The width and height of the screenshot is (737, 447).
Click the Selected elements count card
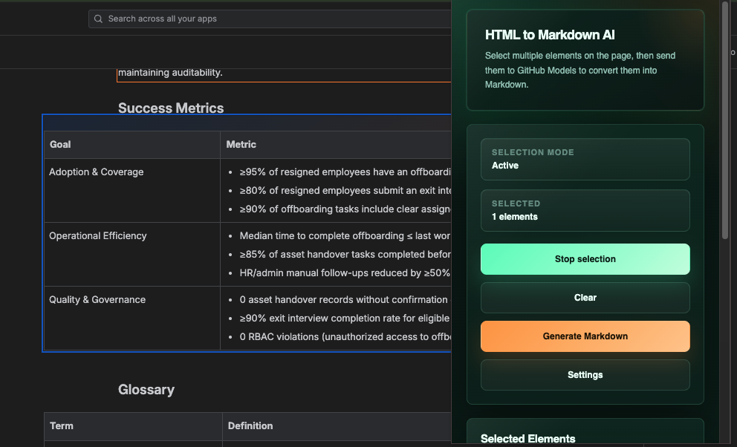click(x=585, y=210)
